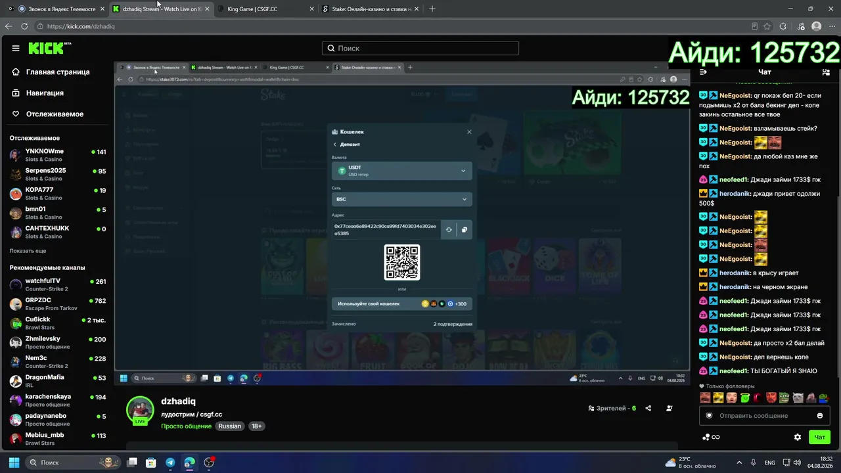Share the stream with the share icon

pyautogui.click(x=648, y=408)
